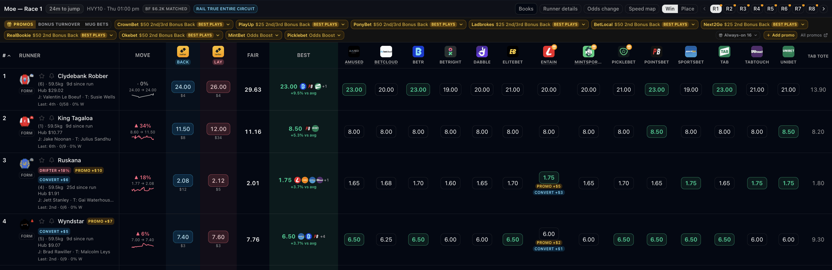
Task: Open the Entain bookmaker logo
Action: pos(549,51)
